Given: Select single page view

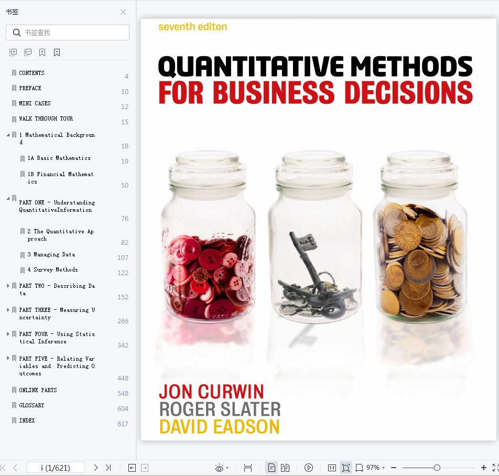Looking at the screenshot, I should (x=272, y=468).
